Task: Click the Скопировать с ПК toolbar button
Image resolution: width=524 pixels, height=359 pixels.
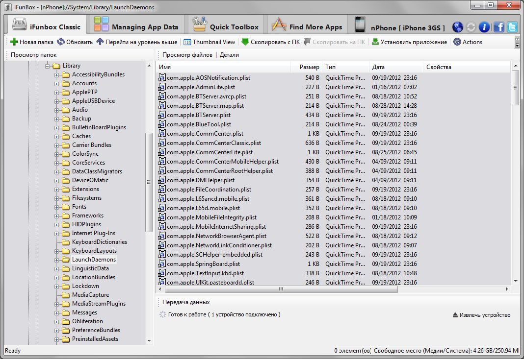Action: pyautogui.click(x=270, y=42)
